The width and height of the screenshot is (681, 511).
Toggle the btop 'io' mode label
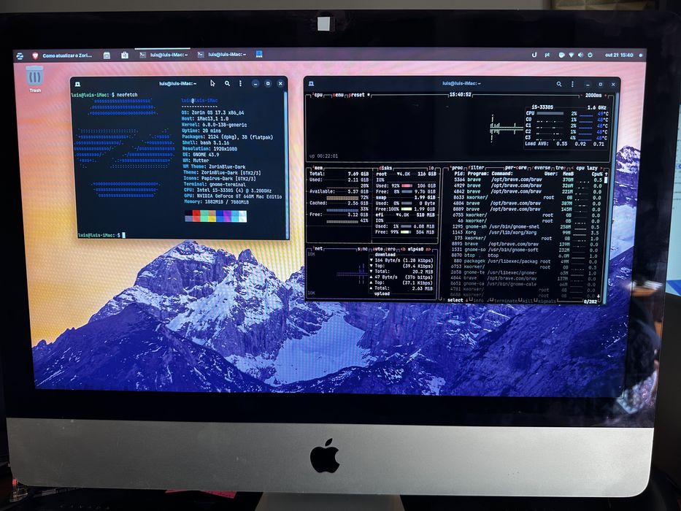click(431, 168)
